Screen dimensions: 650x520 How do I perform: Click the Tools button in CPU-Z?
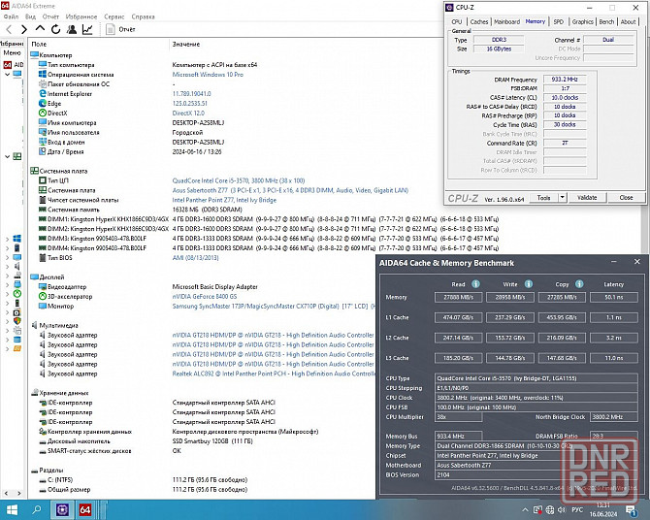point(543,198)
